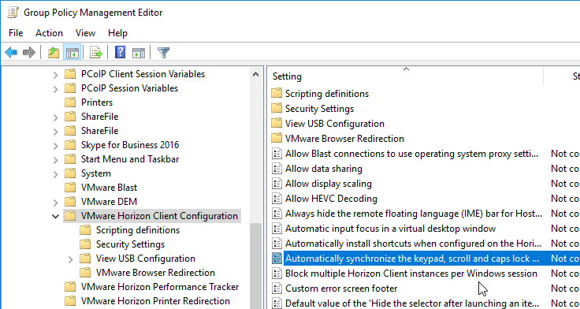Open the View menu

point(85,33)
